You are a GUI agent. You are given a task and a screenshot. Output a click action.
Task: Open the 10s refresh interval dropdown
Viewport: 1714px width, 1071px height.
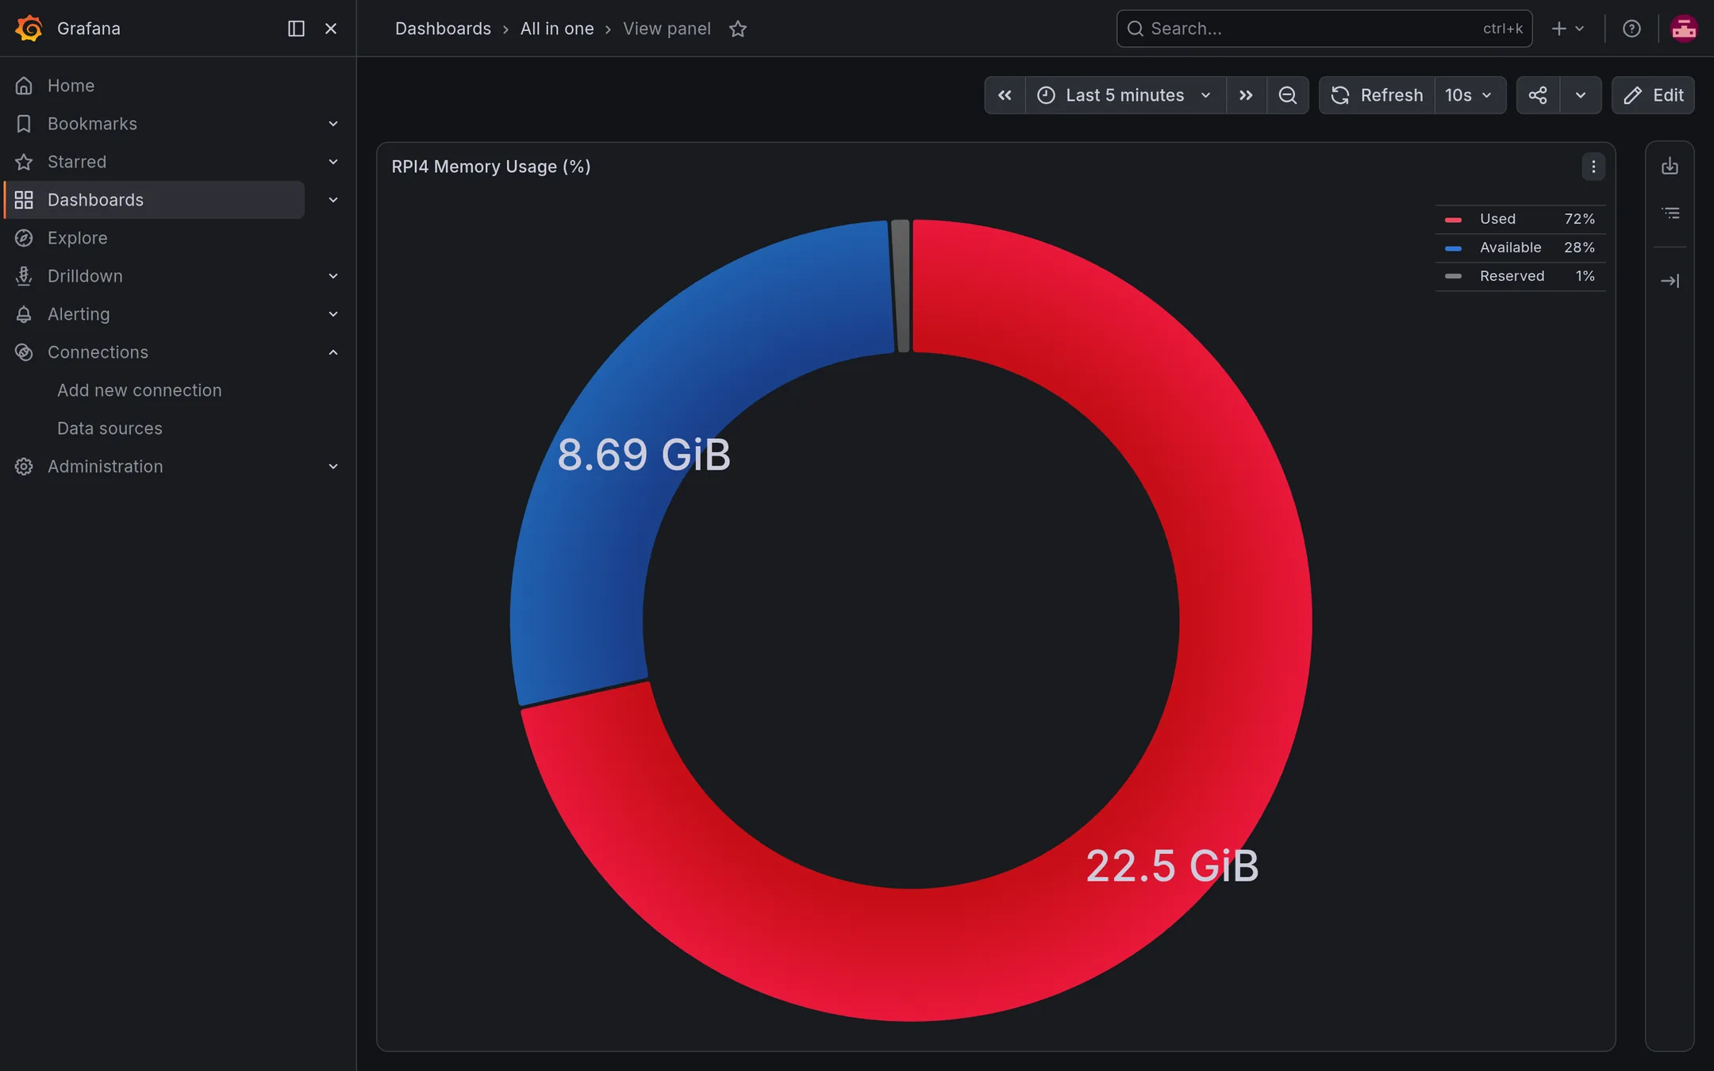(1470, 95)
